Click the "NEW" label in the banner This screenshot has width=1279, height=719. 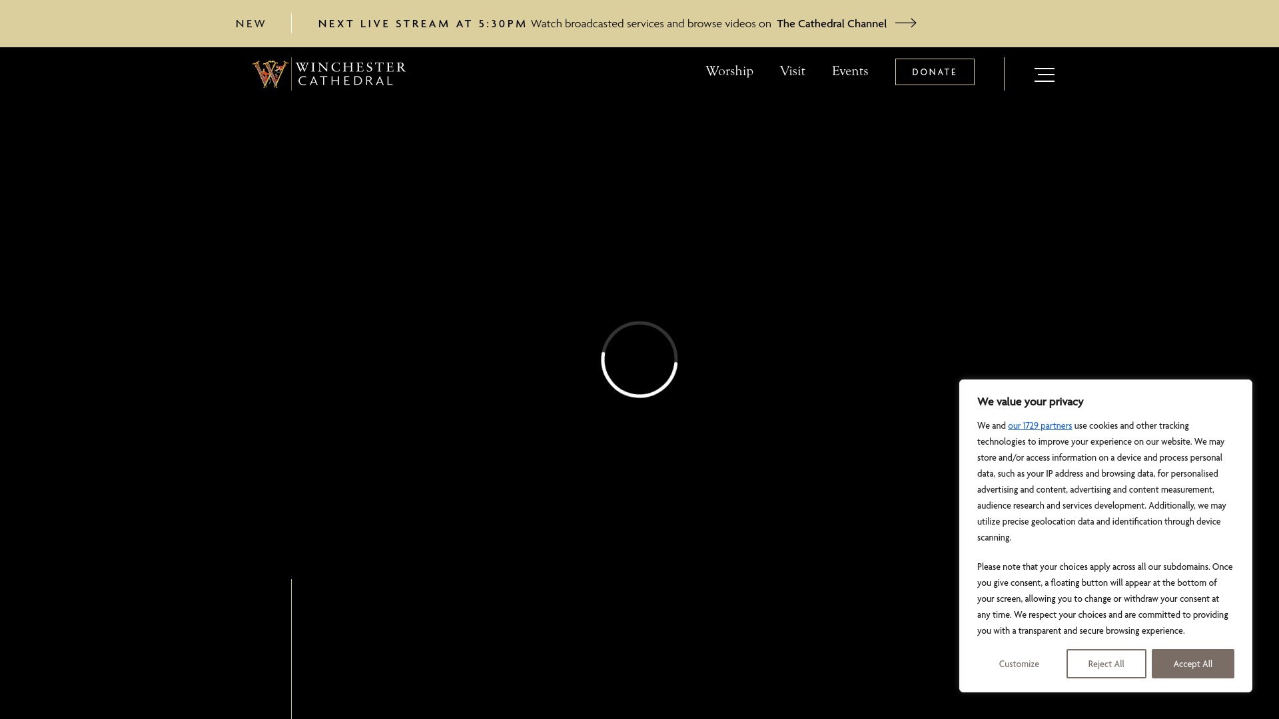pos(251,24)
